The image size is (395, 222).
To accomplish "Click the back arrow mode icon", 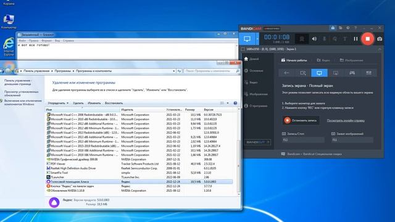I will click(x=286, y=73).
